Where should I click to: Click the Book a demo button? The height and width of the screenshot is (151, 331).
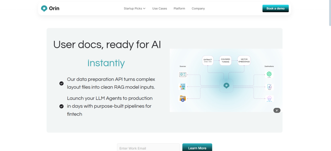[275, 8]
